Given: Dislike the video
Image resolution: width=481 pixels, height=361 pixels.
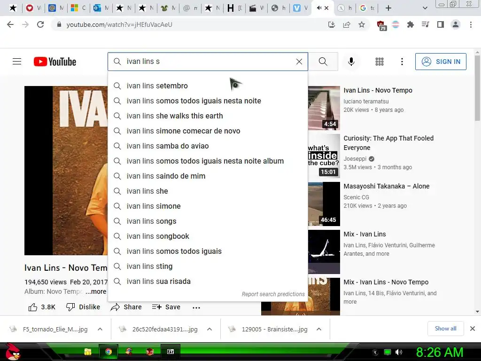Looking at the screenshot, I should coord(83,307).
